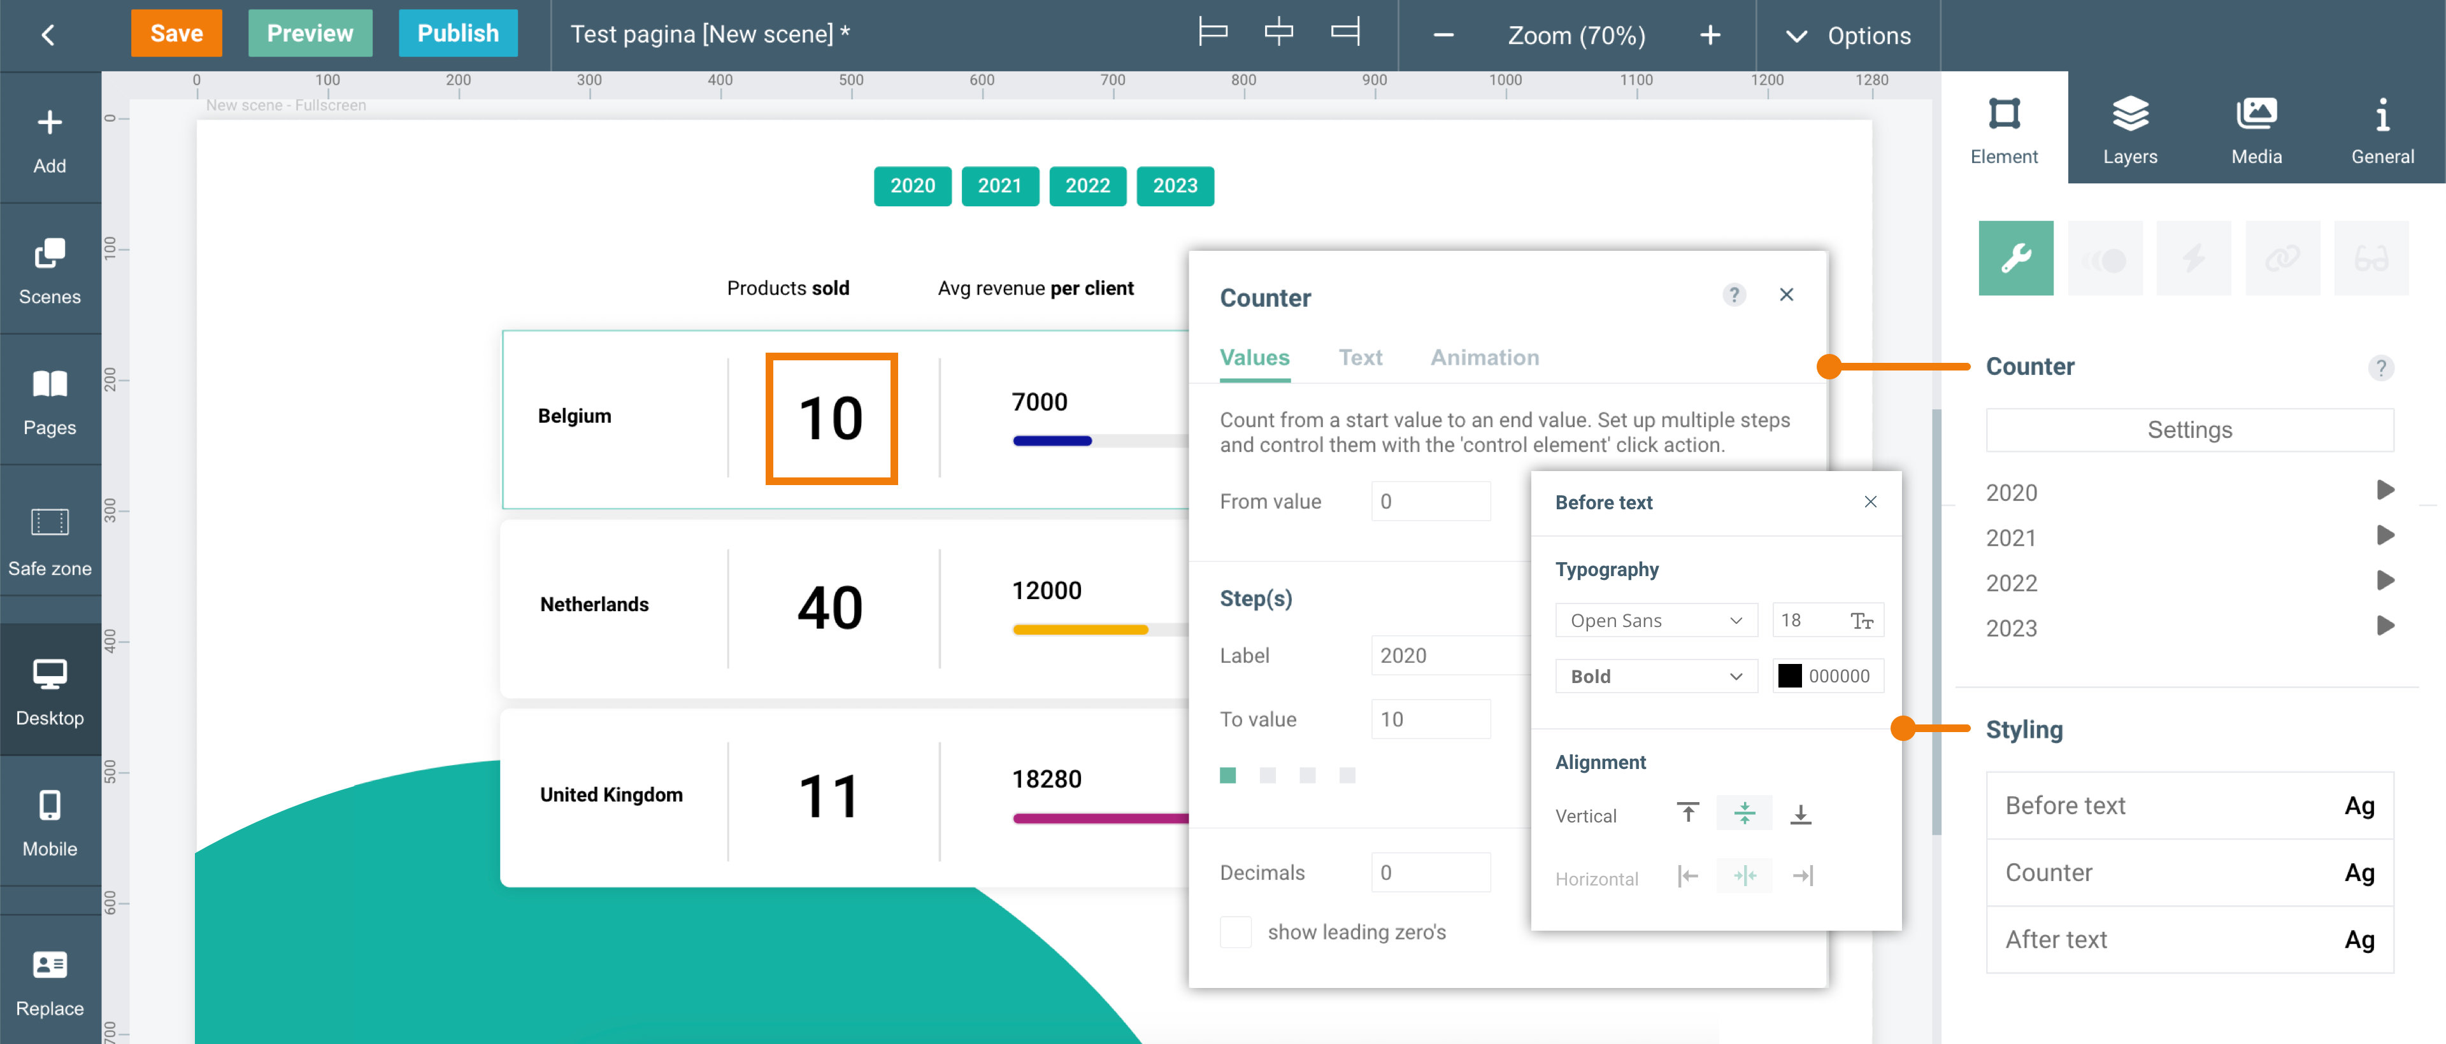Switch to Mobile view
The height and width of the screenshot is (1044, 2446).
coord(50,822)
